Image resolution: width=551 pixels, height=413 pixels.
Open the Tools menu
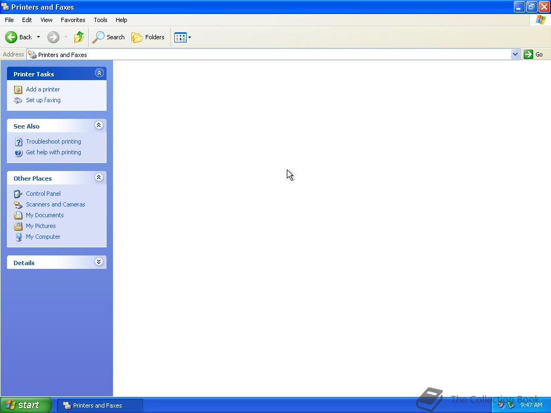(x=101, y=20)
